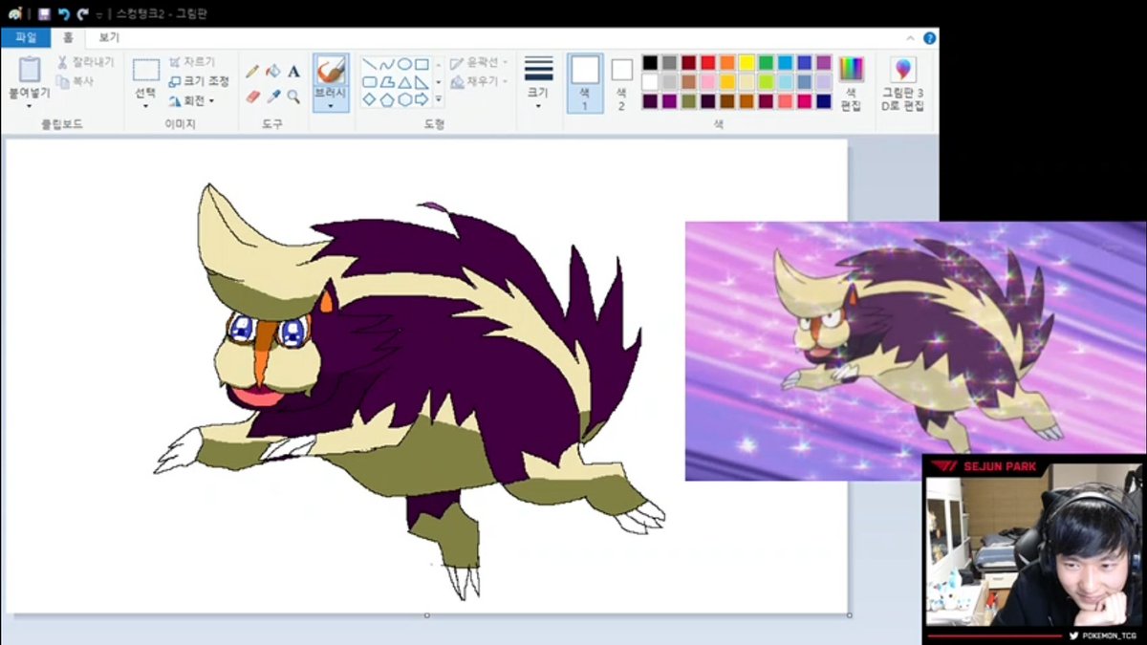1147x645 pixels.
Task: Click the Cut (잘라내기) scissors button
Action: (x=85, y=62)
